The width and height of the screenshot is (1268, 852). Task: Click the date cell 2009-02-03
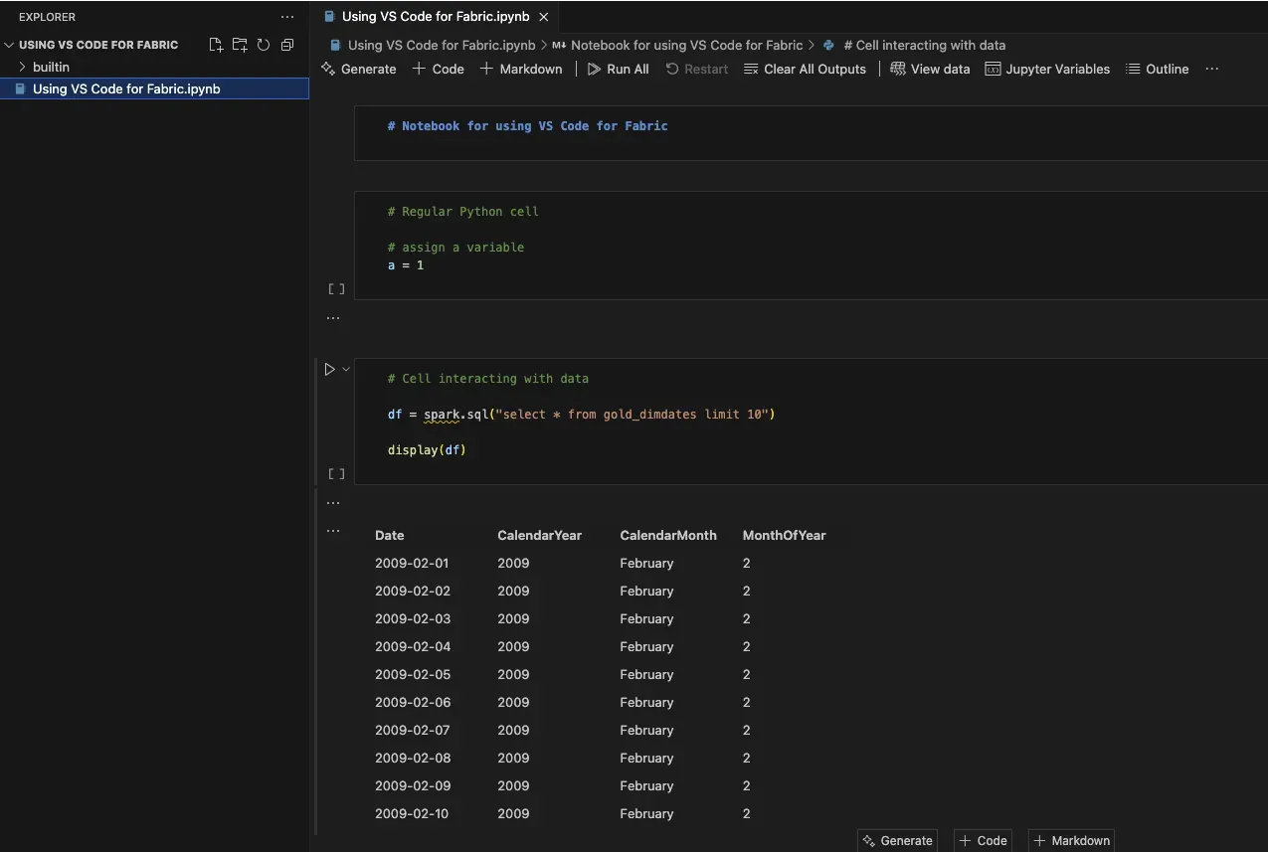(x=413, y=618)
